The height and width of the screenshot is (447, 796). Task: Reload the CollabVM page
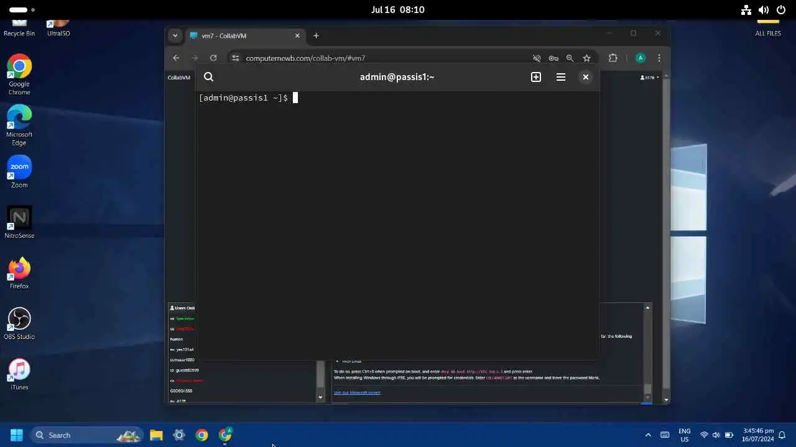point(213,58)
